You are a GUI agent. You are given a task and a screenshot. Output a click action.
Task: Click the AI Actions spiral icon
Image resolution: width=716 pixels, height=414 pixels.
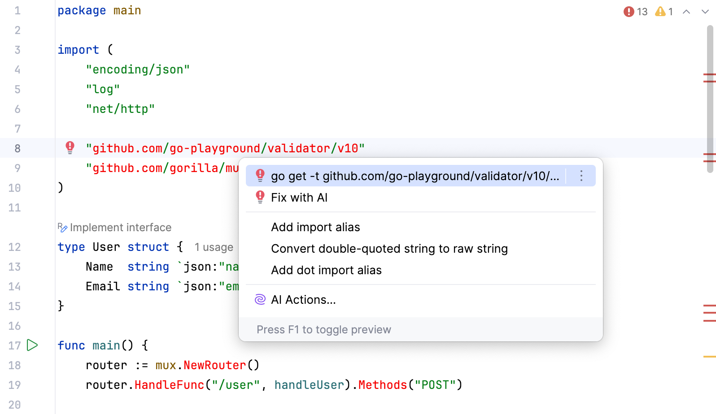[260, 300]
